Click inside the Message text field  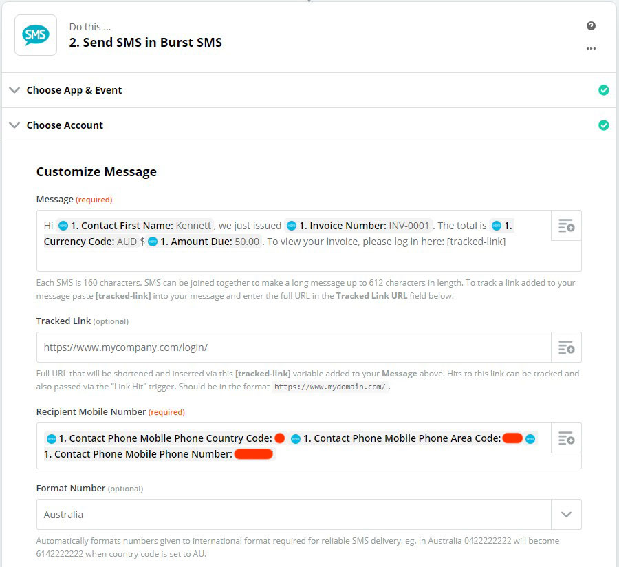coord(294,240)
